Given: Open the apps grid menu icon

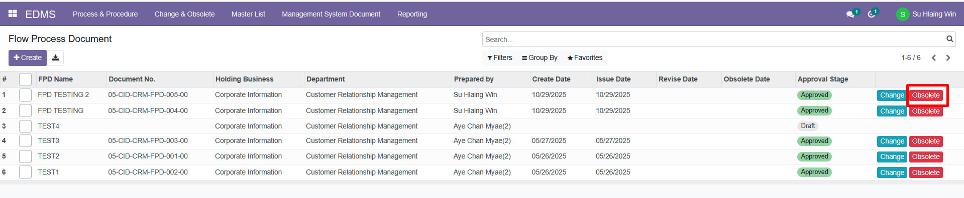Looking at the screenshot, I should click(13, 14).
